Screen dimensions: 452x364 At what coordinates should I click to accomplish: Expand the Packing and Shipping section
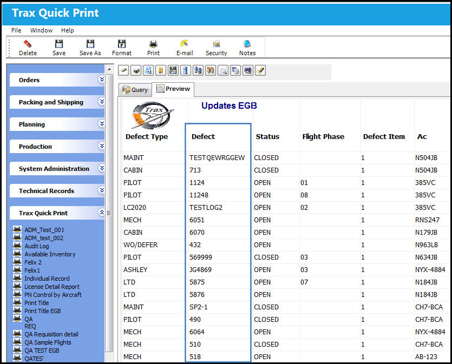pyautogui.click(x=101, y=101)
